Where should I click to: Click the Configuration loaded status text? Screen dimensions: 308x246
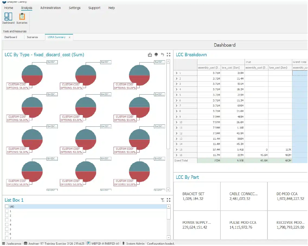point(161,244)
